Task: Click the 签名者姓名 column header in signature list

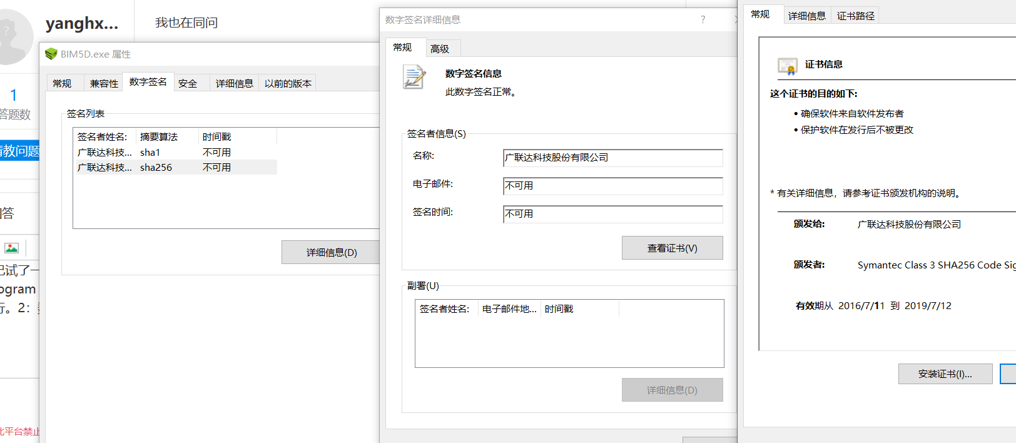Action: coord(104,136)
